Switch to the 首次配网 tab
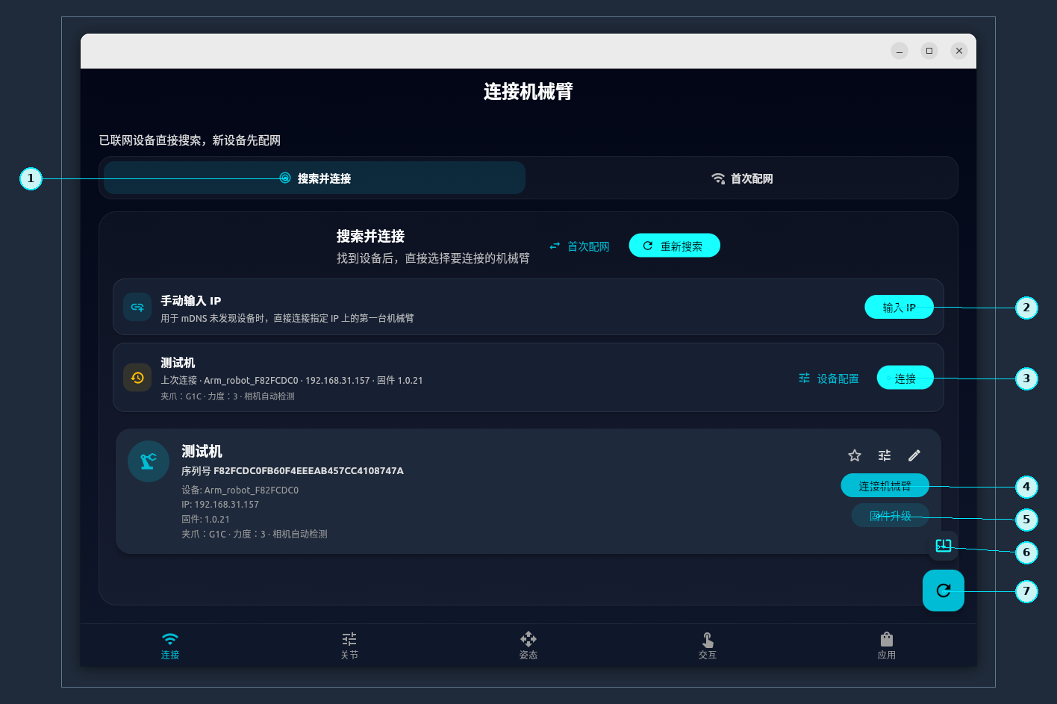 coord(741,178)
